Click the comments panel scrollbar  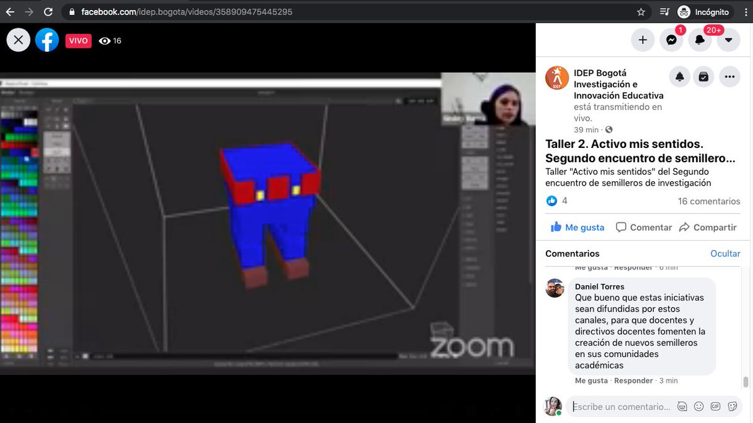pos(745,382)
